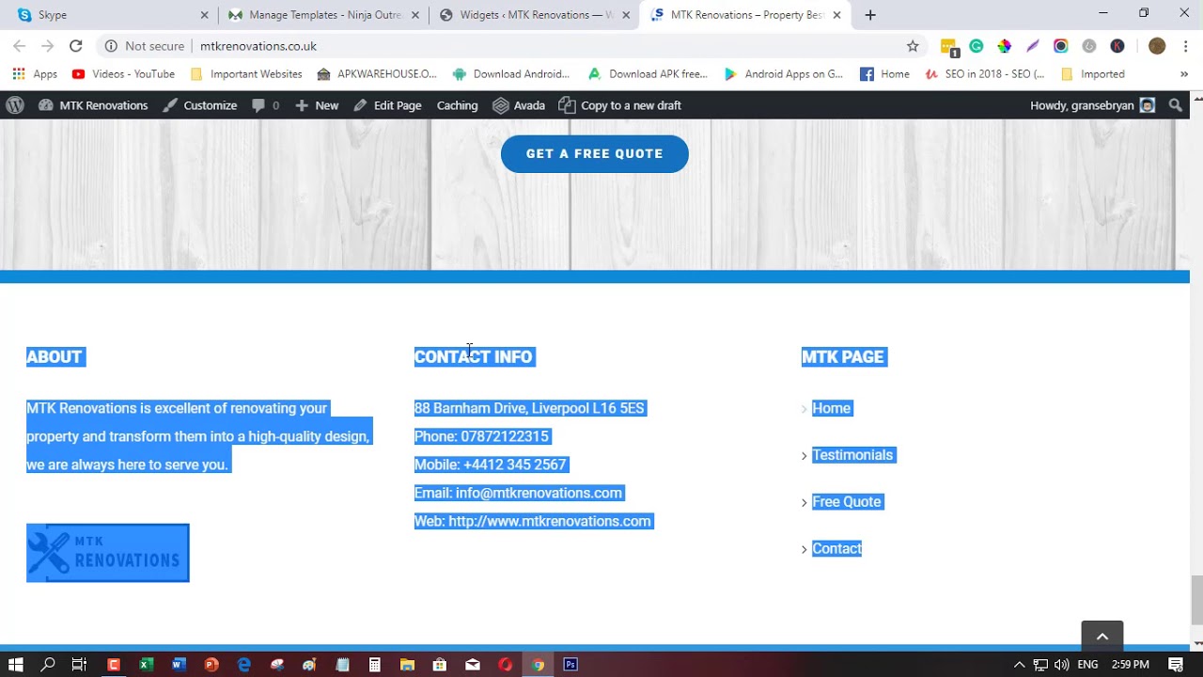1203x677 pixels.
Task: Open the Windows Start menu
Action: click(16, 665)
